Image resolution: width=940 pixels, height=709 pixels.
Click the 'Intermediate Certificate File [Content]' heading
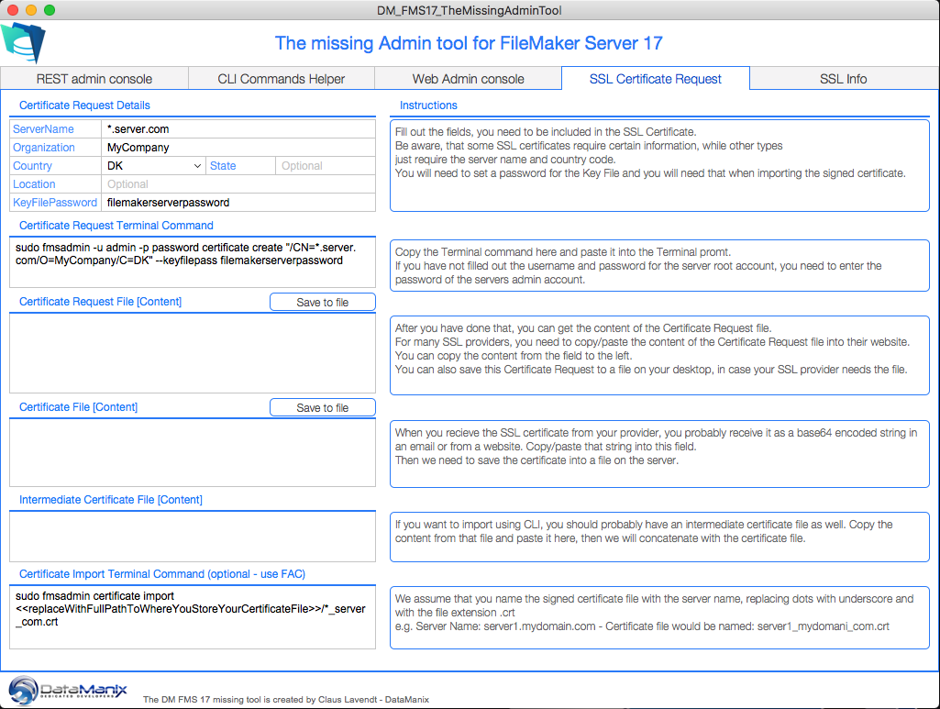pos(111,500)
